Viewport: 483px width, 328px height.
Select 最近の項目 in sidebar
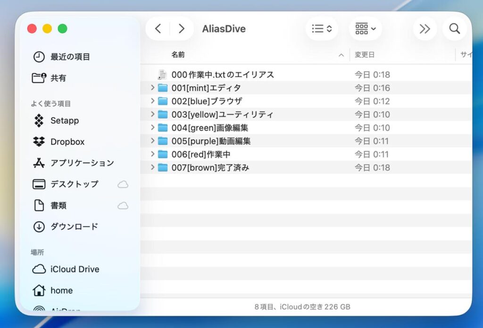tap(70, 57)
